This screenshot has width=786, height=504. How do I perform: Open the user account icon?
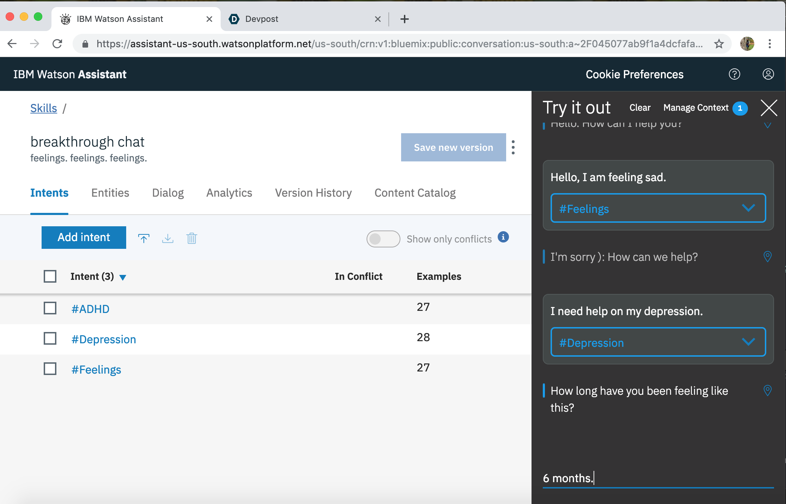[x=768, y=74]
